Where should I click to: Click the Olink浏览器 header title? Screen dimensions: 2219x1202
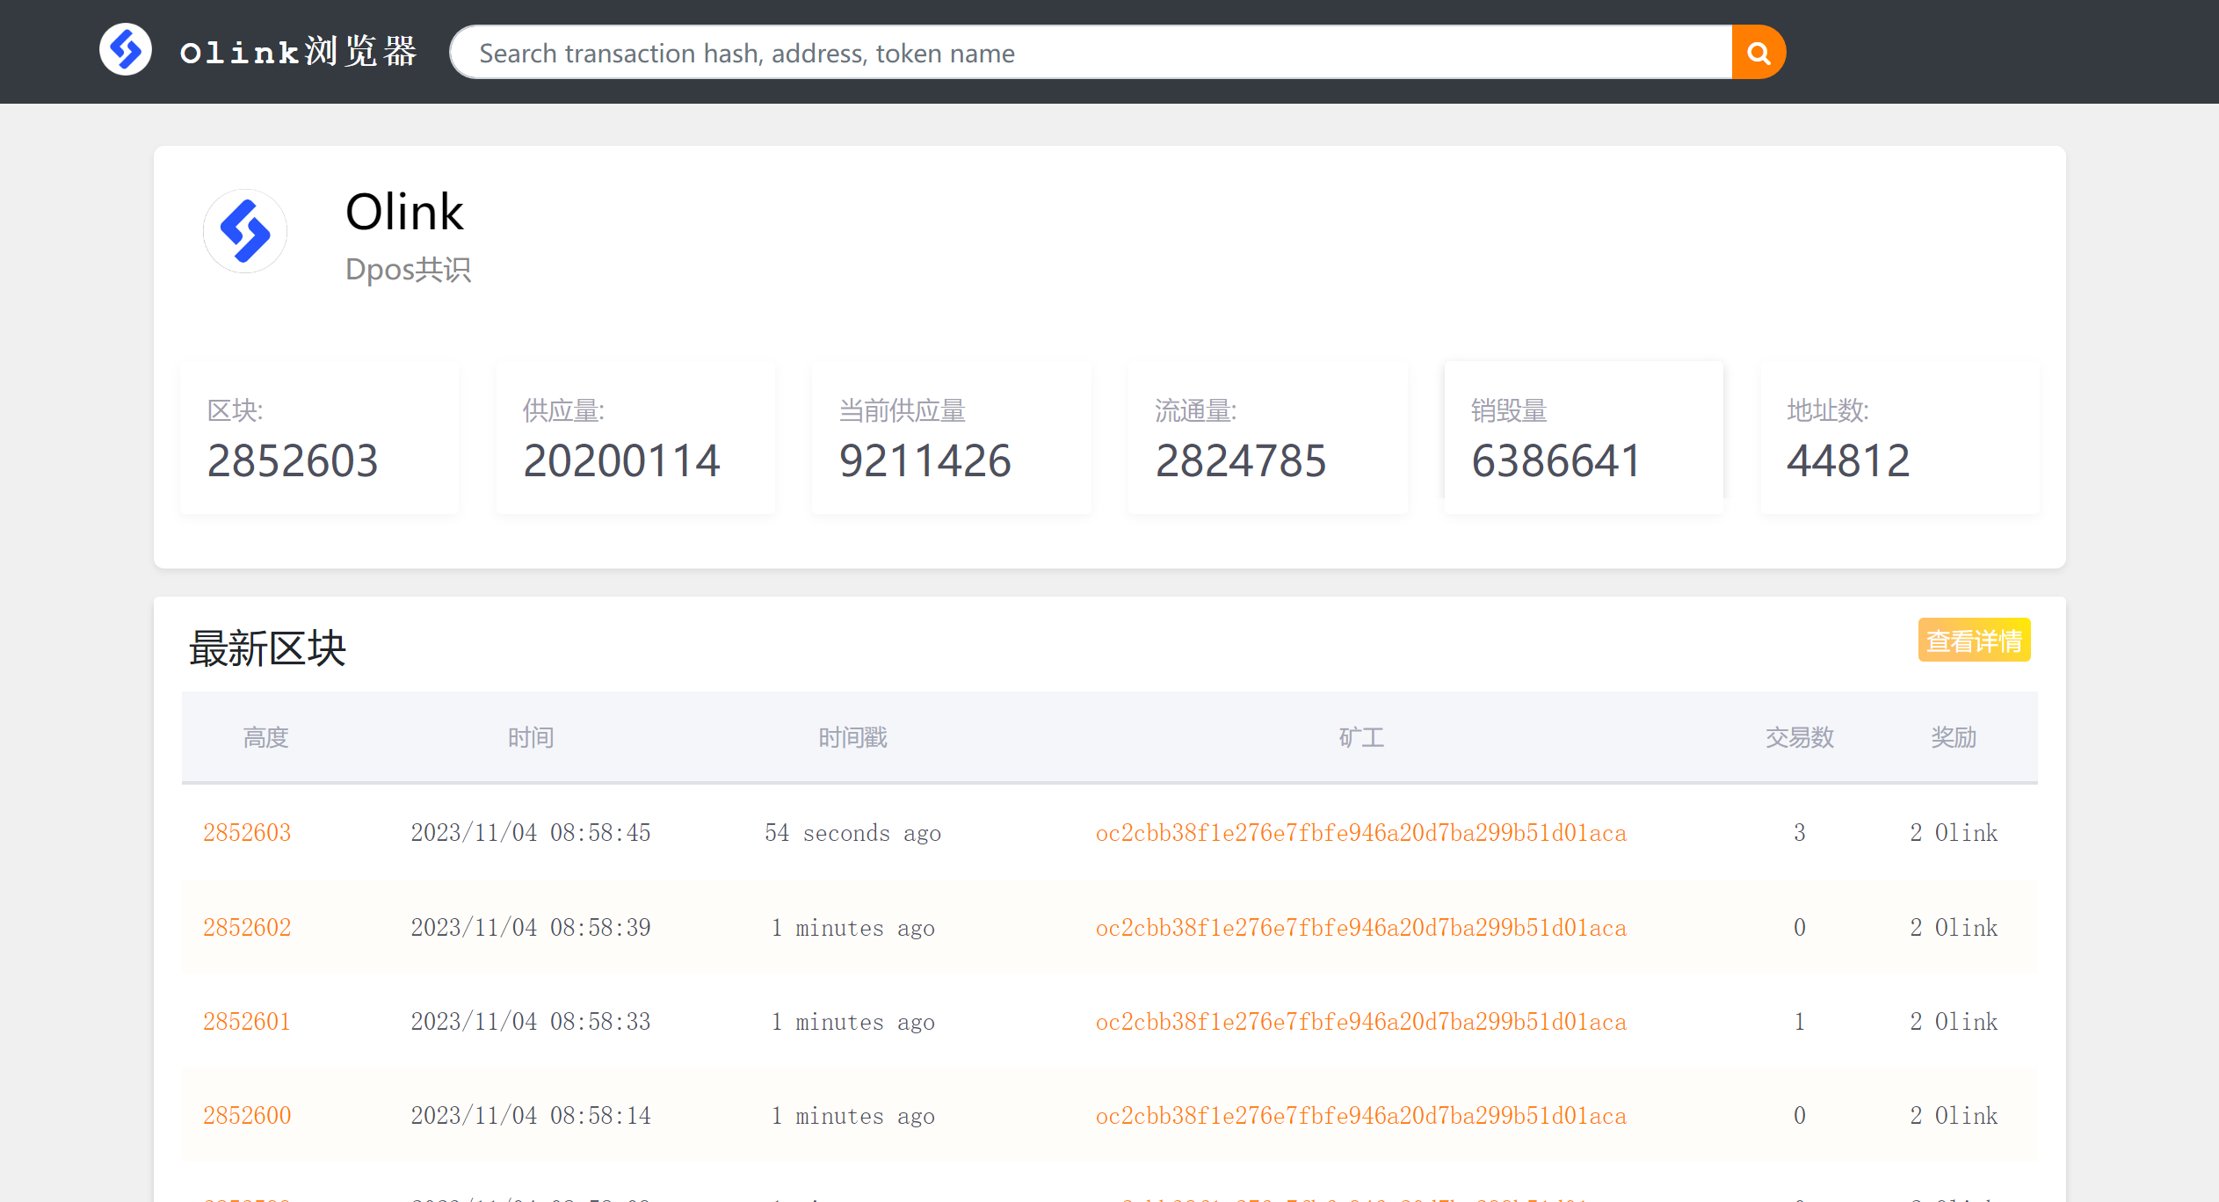coord(299,52)
